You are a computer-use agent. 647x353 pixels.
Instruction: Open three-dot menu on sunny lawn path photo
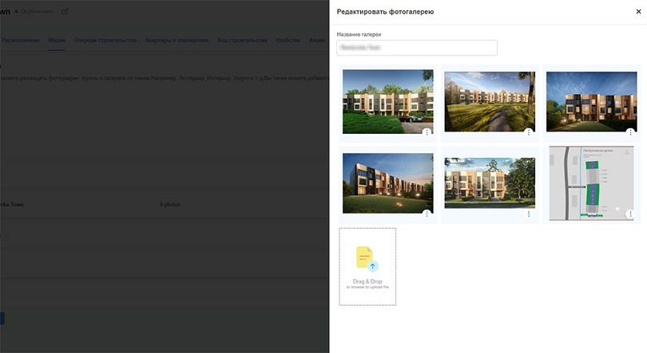click(529, 132)
